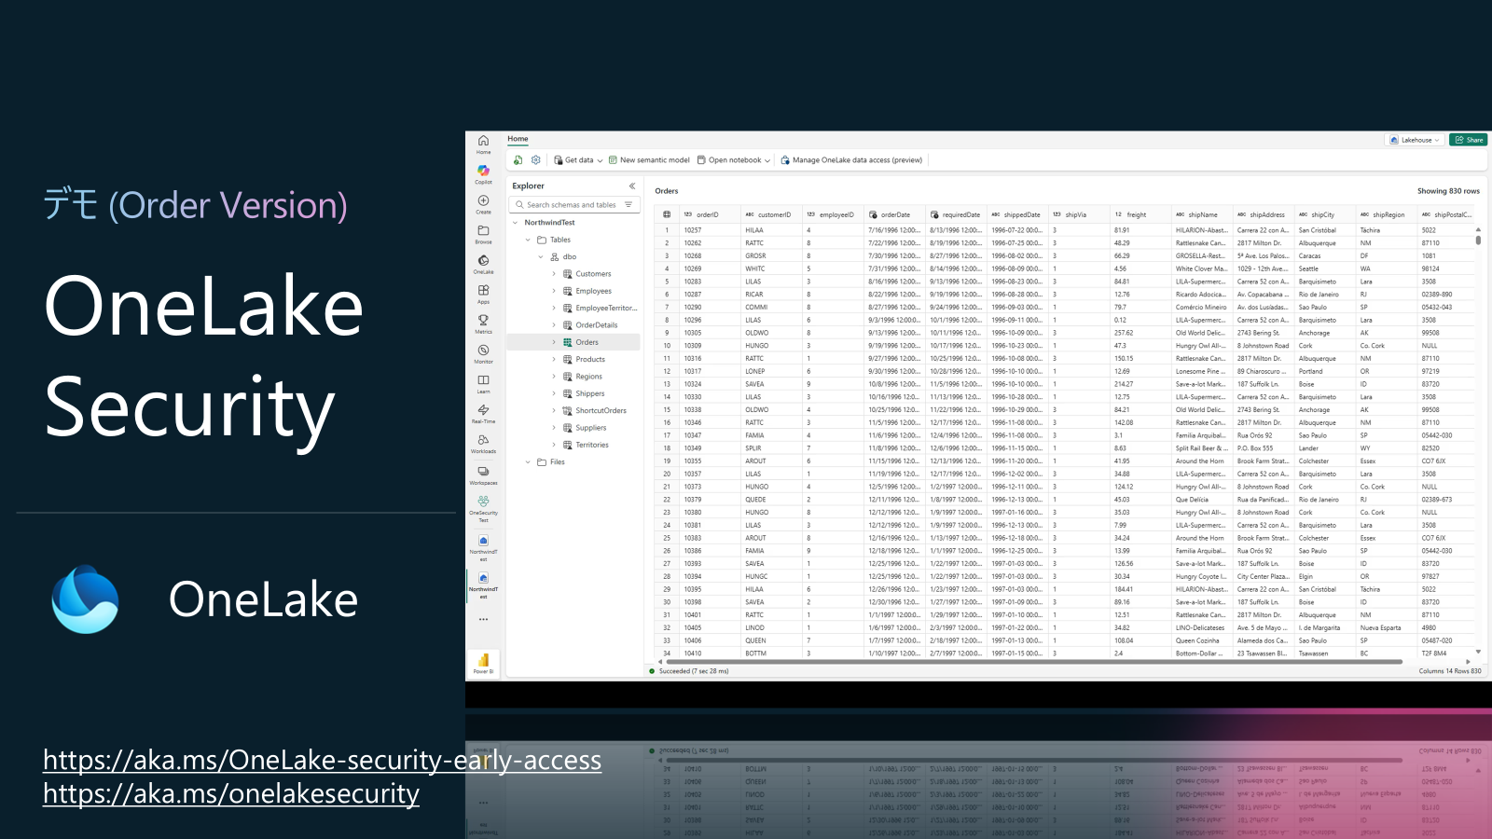This screenshot has width=1492, height=839.
Task: Expand the Employees table chevron
Action: tap(554, 291)
